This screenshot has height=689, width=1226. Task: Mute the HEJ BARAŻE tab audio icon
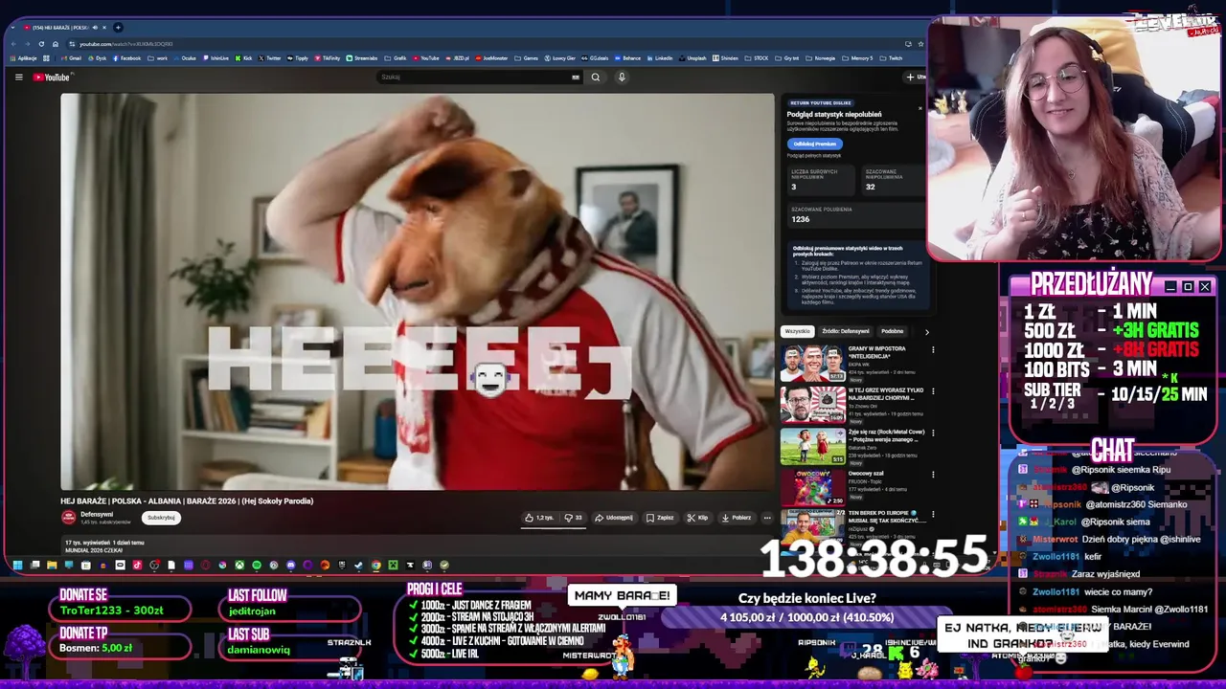pos(95,28)
